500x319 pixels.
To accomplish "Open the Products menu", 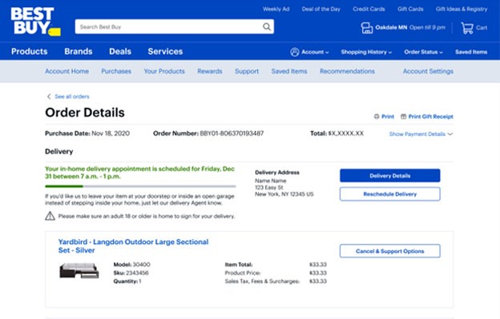I will pyautogui.click(x=30, y=51).
